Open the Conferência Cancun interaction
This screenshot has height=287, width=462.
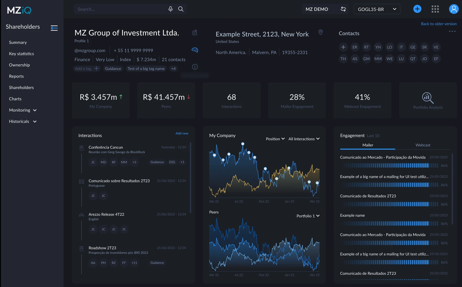pyautogui.click(x=106, y=147)
